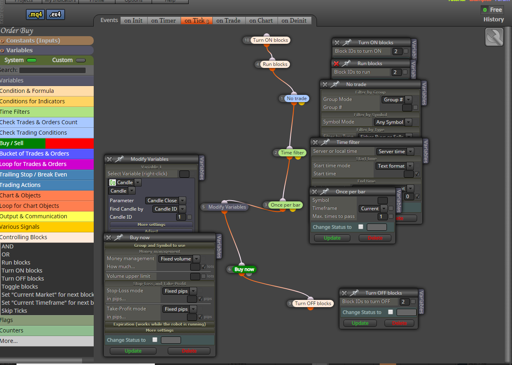The width and height of the screenshot is (512, 365).
Task: Tick Change Status to in Once per bar
Action: 360,227
